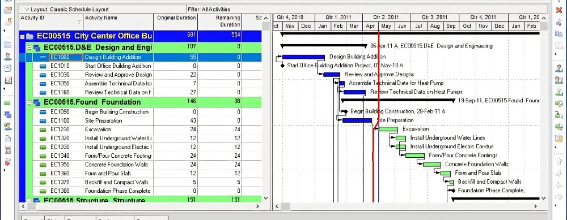Viewport: 567px width, 220px height.
Task: Click the activity table vertical scrollbar up arrow
Action: point(266,18)
